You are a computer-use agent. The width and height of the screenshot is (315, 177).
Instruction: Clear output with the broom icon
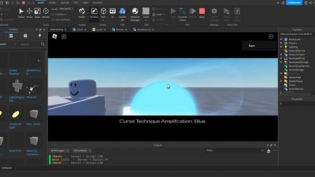click(268, 151)
